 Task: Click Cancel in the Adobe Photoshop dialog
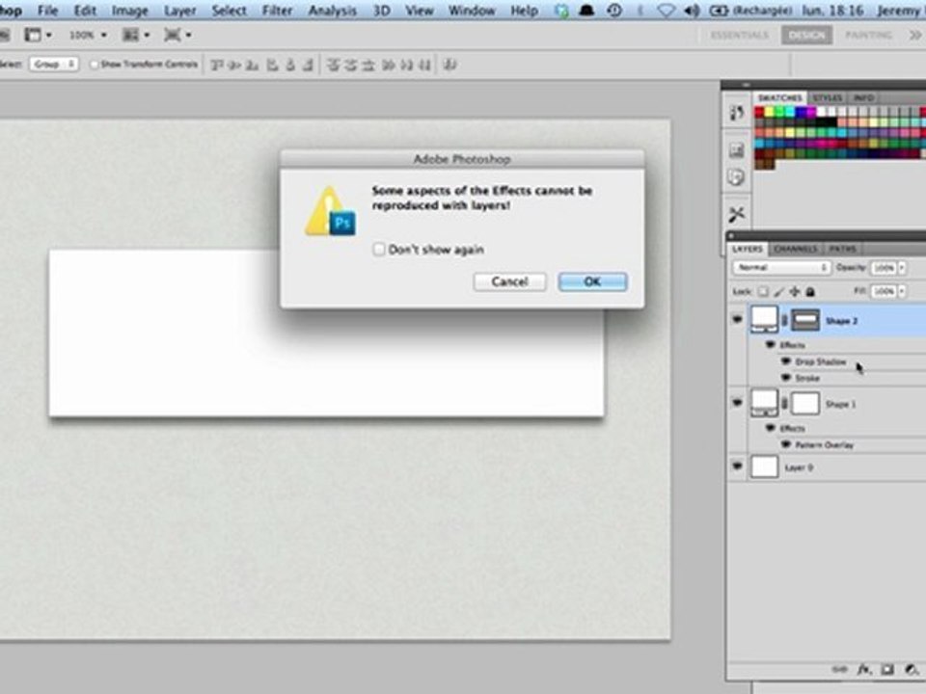(x=509, y=281)
